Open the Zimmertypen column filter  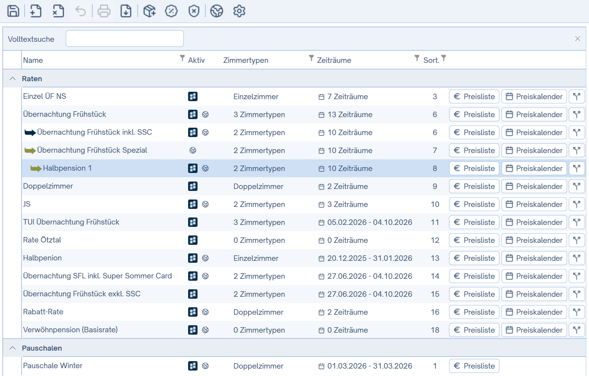311,58
